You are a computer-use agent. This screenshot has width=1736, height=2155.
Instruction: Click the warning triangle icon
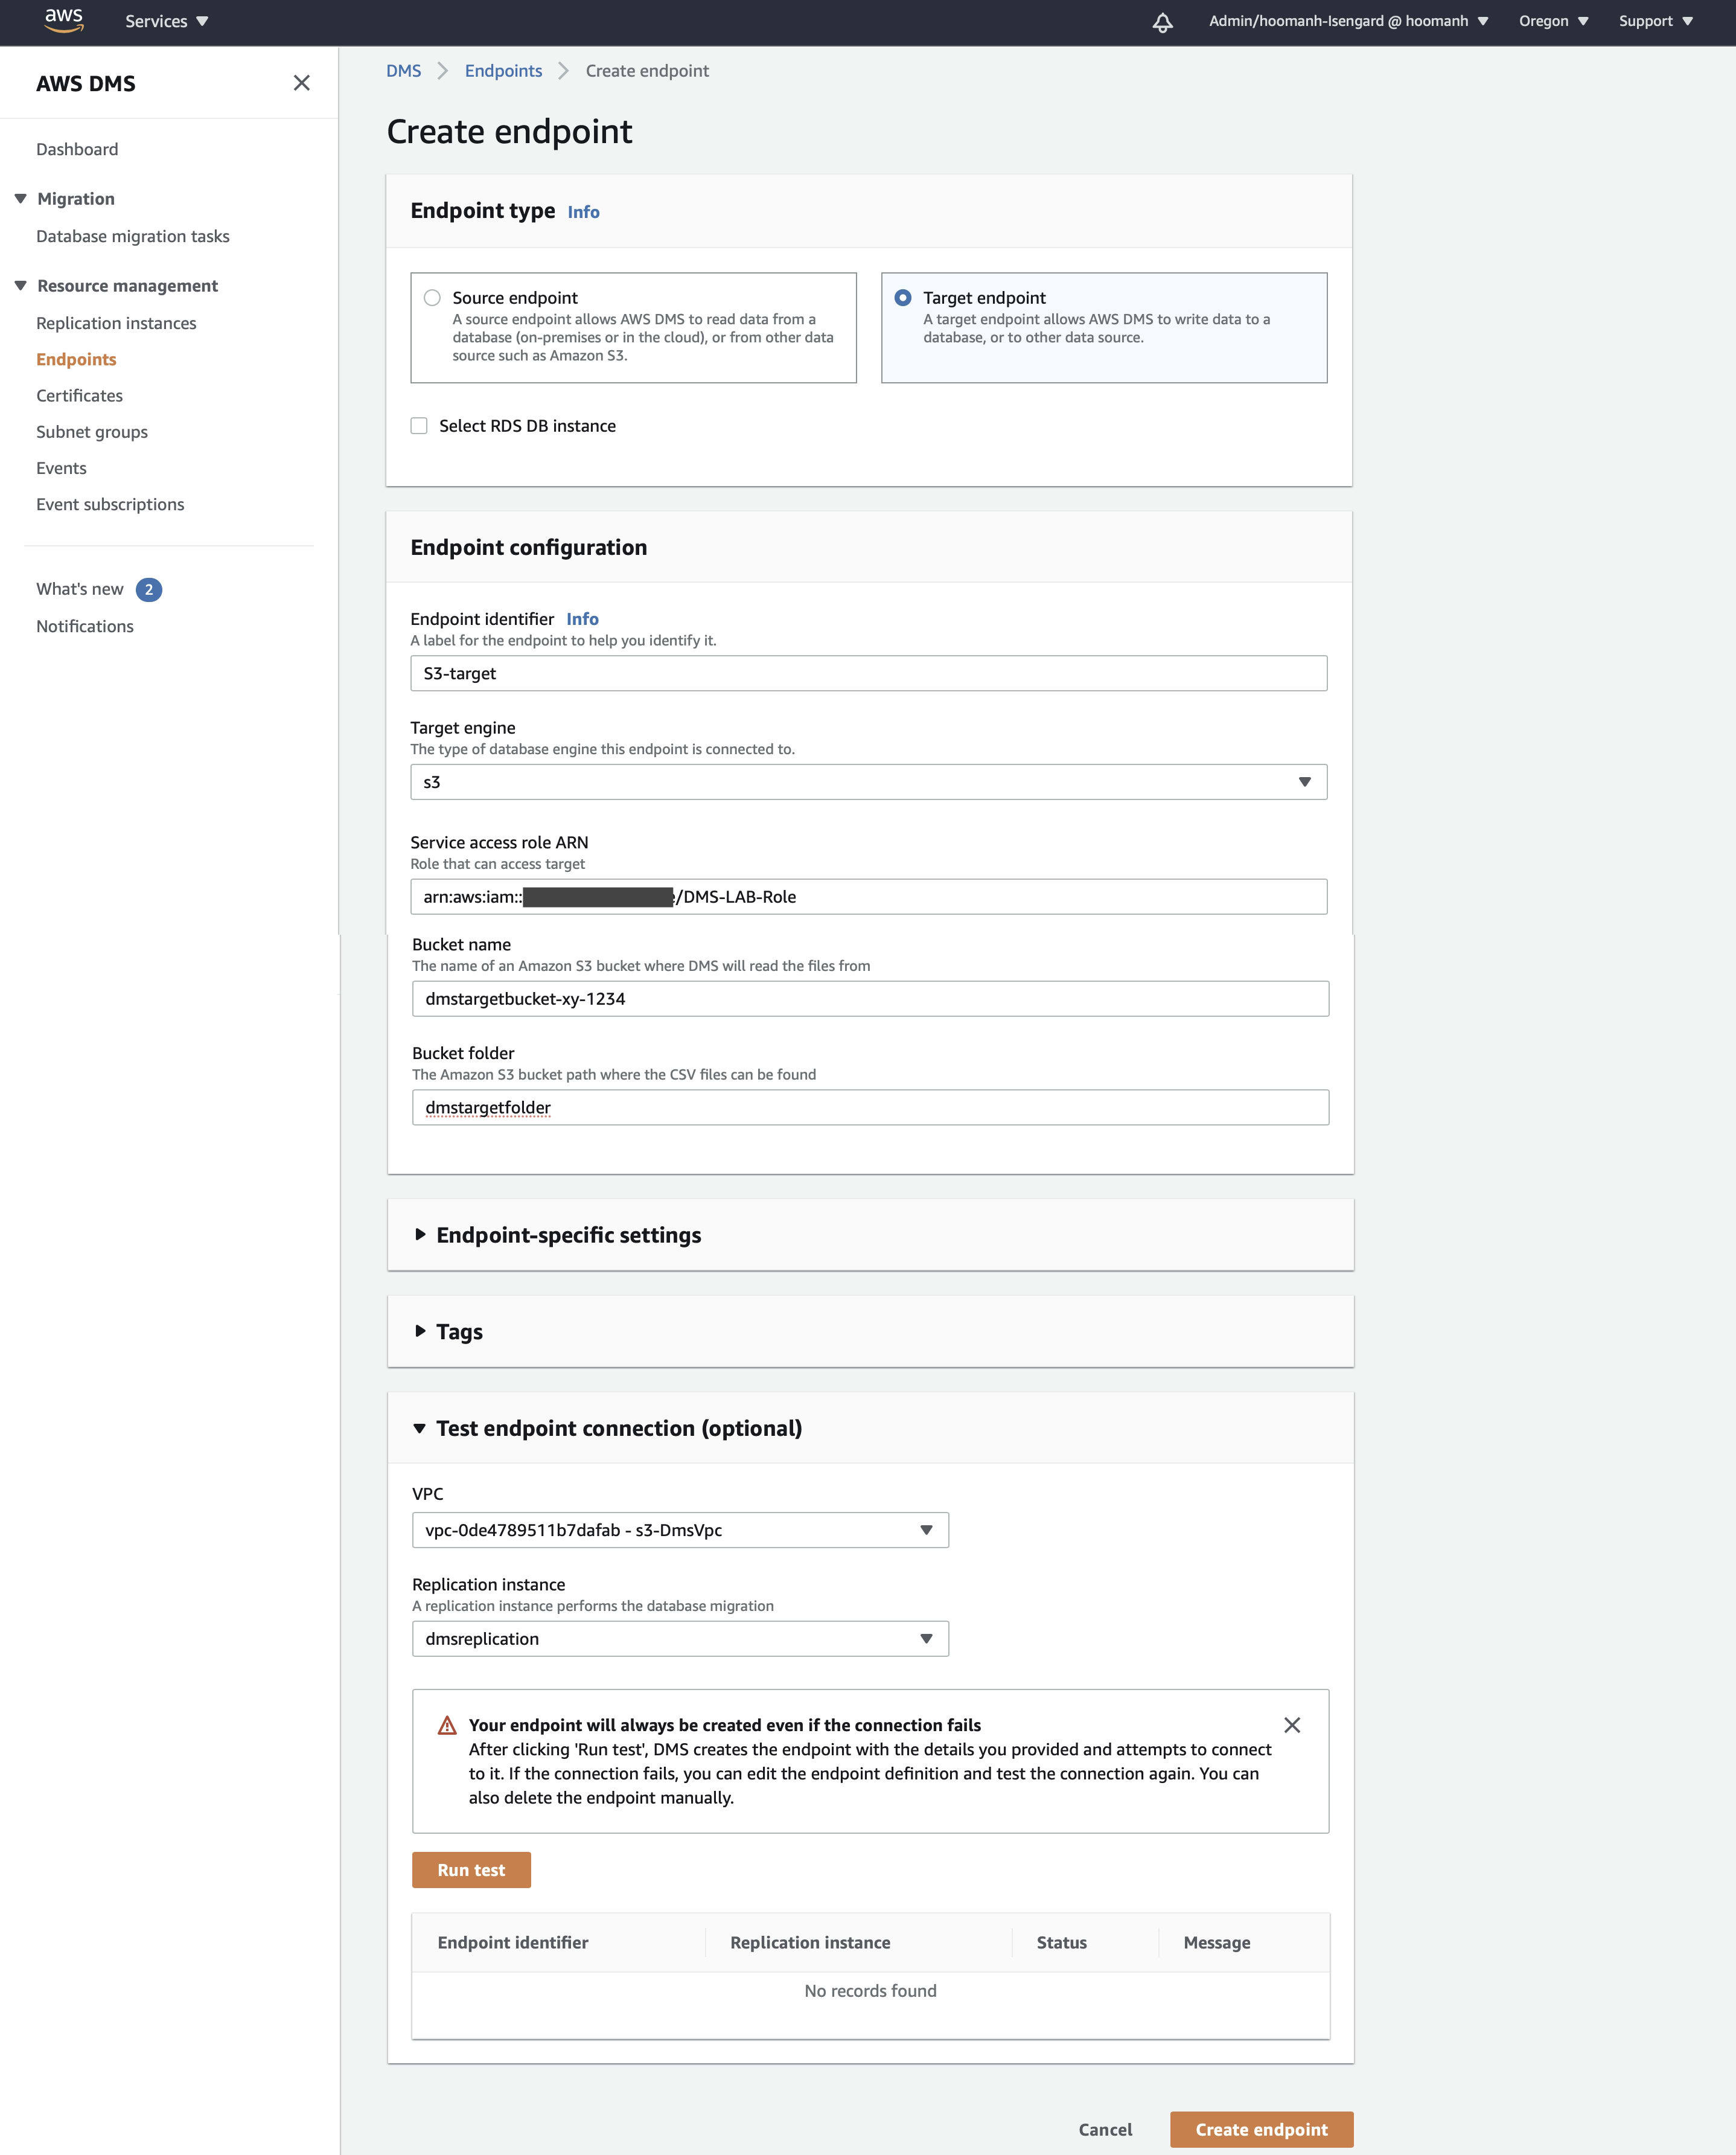447,1725
